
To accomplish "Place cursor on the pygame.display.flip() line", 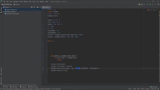I will pos(59,70).
